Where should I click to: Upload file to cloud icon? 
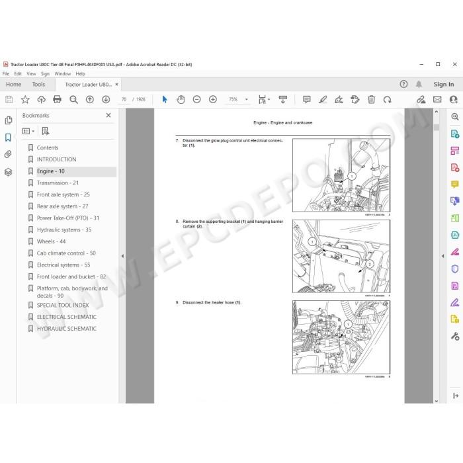(x=41, y=99)
